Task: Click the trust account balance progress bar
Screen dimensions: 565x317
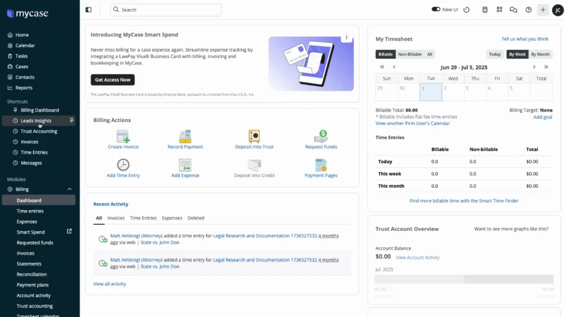Action: (x=464, y=279)
